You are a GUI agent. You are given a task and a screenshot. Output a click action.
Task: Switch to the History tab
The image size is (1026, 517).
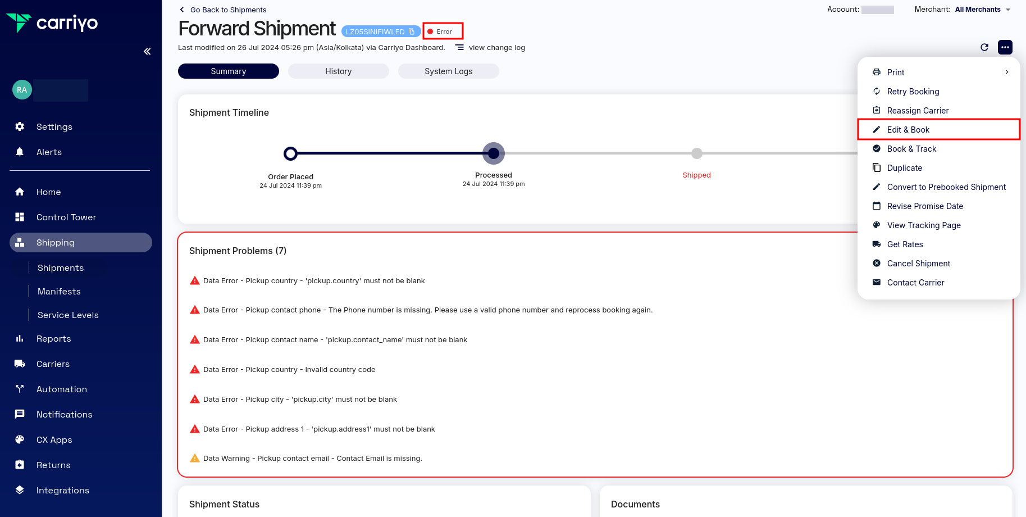pos(338,71)
